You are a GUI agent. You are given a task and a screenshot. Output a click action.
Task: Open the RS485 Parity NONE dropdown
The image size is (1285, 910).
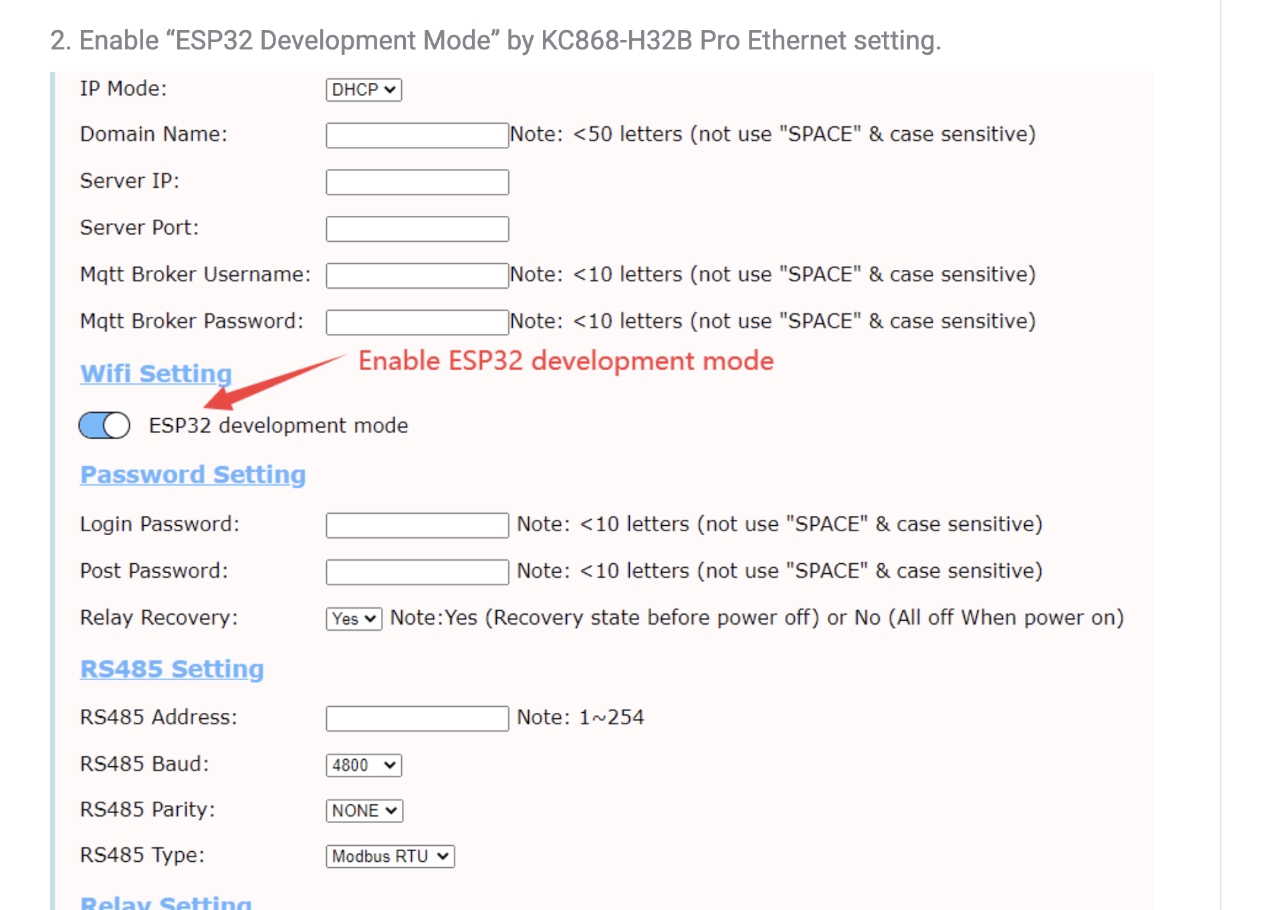coord(364,810)
